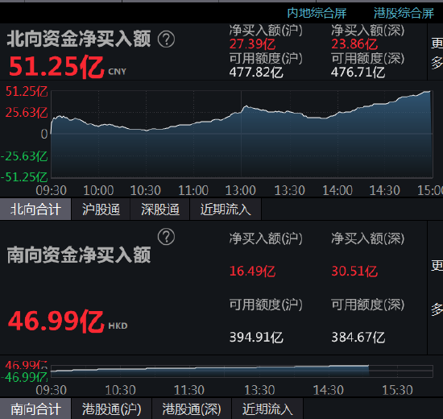Screen dimensions: 443x419
Task: Switch to 深股通 tab
Action: point(160,209)
